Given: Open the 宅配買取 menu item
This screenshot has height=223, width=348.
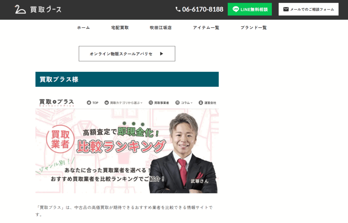Looking at the screenshot, I should click(120, 28).
